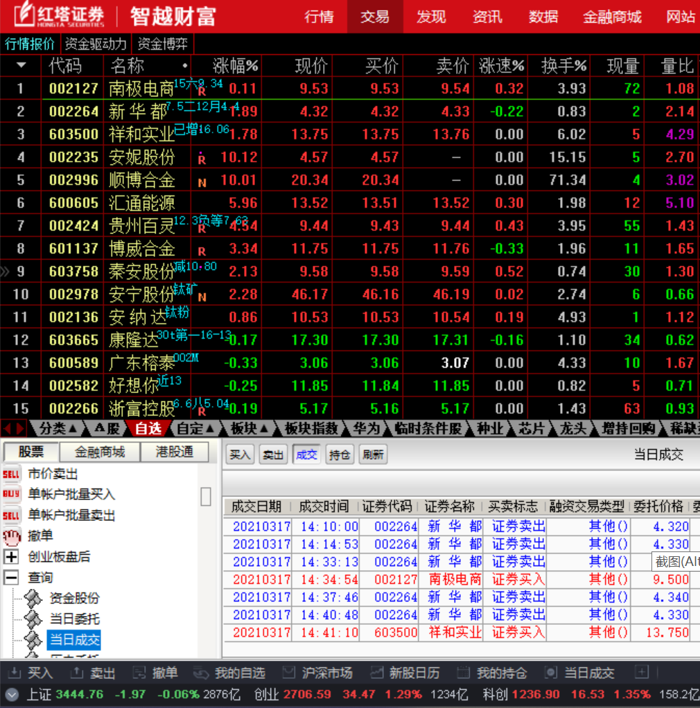Switch to the 资金驱动力 tab
This screenshot has width=700, height=708.
pyautogui.click(x=95, y=44)
